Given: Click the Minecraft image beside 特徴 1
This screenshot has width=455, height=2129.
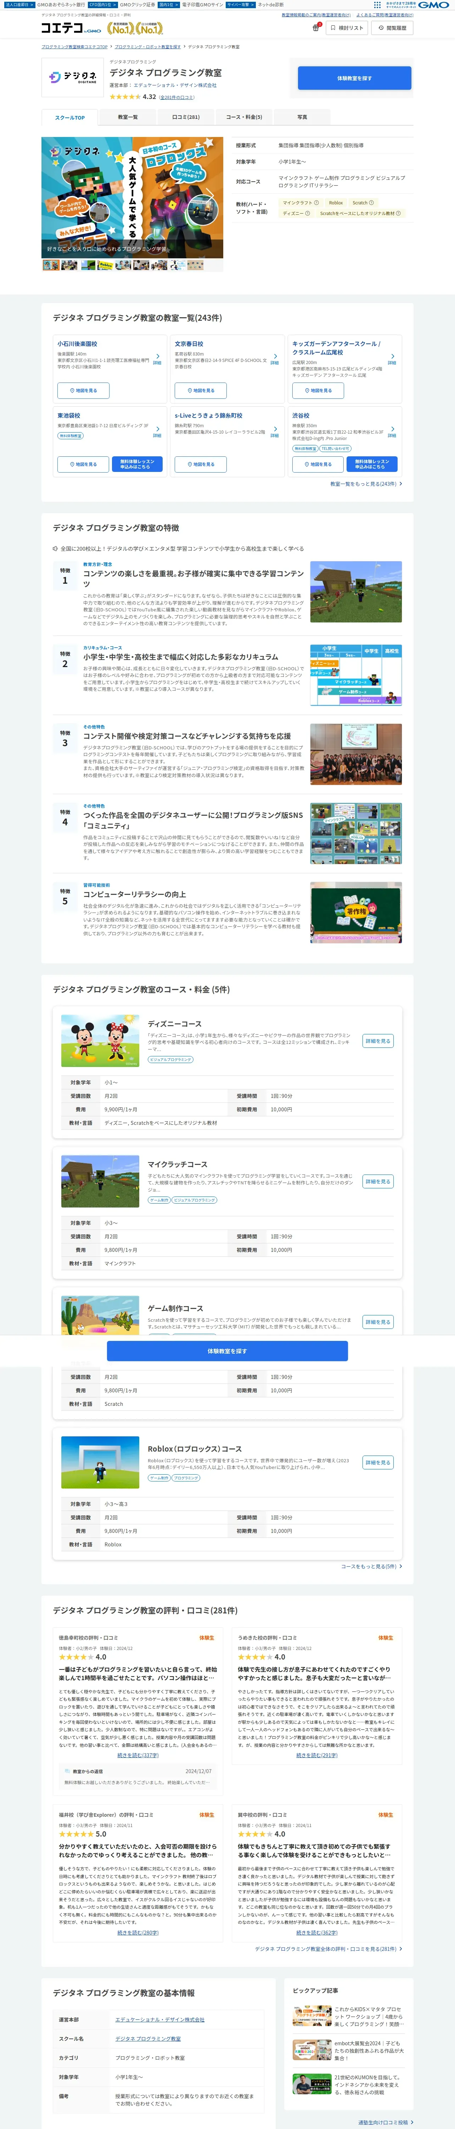Looking at the screenshot, I should [356, 592].
